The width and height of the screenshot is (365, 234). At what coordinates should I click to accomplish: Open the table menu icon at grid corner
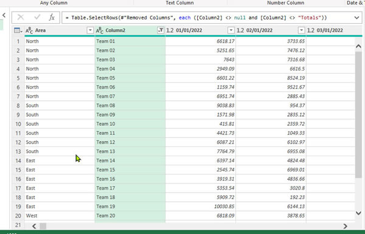coord(18,30)
